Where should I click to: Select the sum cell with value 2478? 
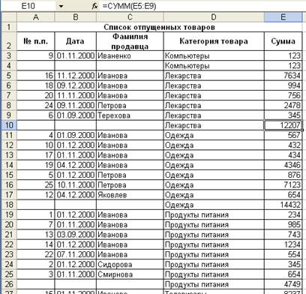pos(283,105)
